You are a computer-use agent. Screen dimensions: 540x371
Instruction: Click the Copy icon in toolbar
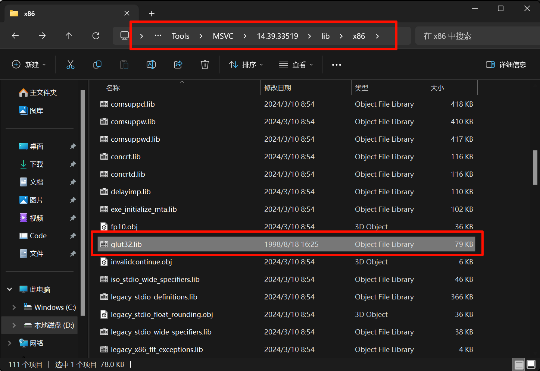click(x=97, y=65)
